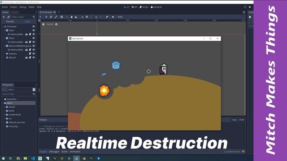Viewport: 287px width, 161px height.
Task: Open the Project menu
Action: pos(13,7)
